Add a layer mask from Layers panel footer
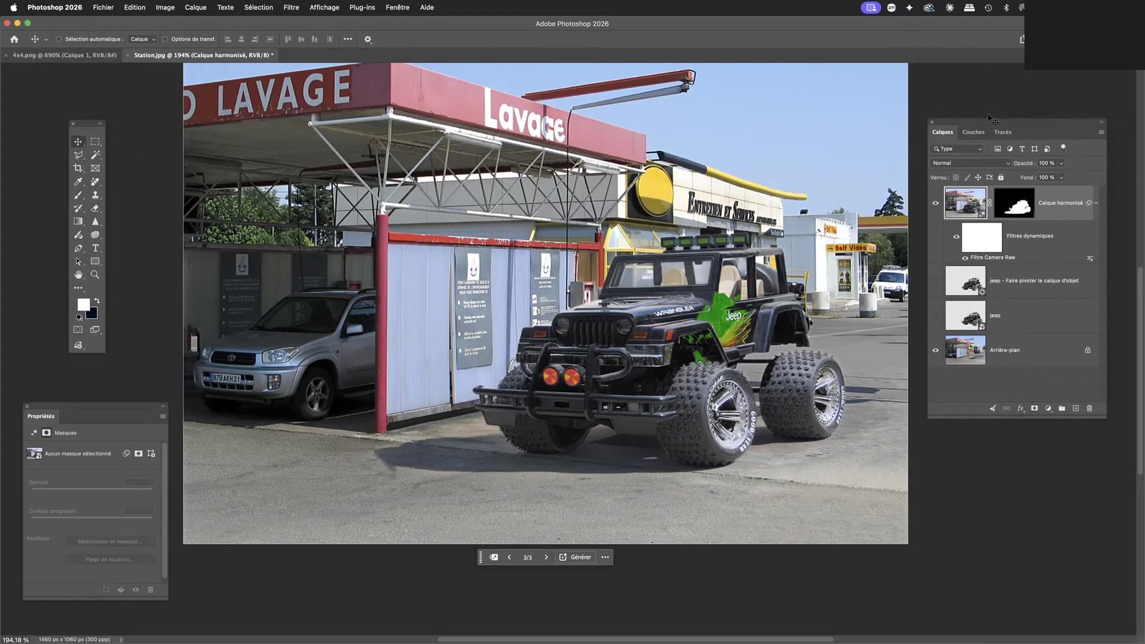The image size is (1145, 644). (x=1034, y=409)
